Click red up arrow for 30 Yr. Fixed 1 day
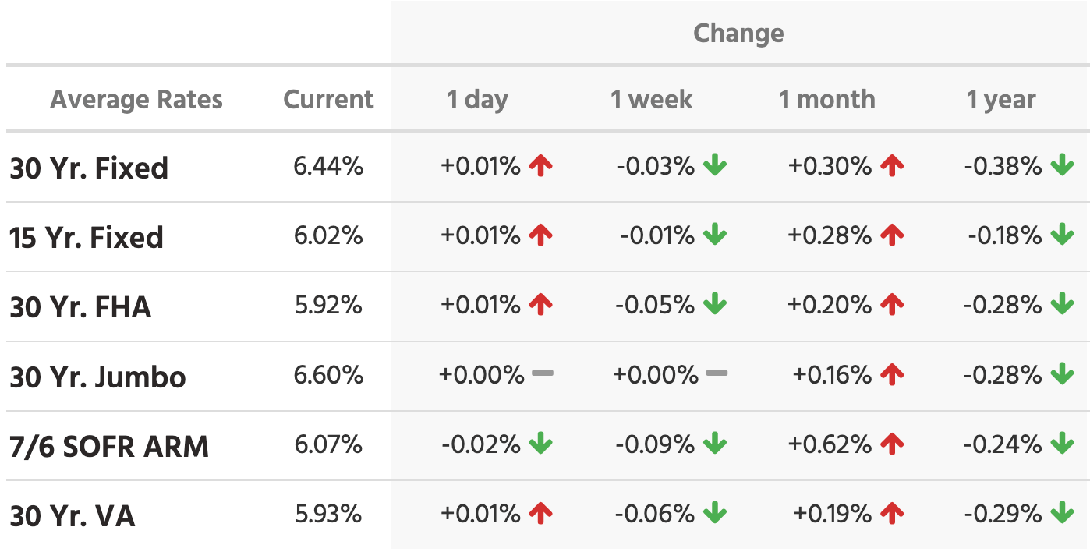The image size is (1090, 552). tap(540, 165)
